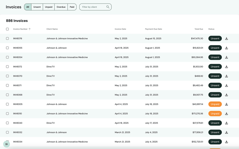Download invoice INV6055
Screen dimensions: 239x149
click(x=226, y=48)
